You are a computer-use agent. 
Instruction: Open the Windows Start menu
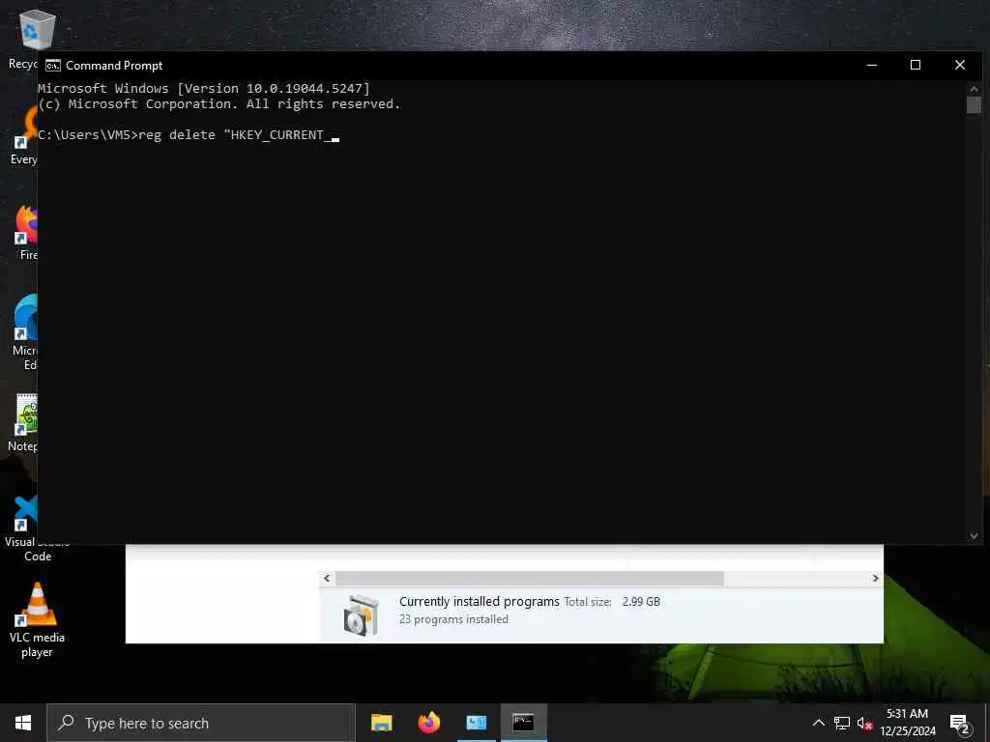pos(23,723)
